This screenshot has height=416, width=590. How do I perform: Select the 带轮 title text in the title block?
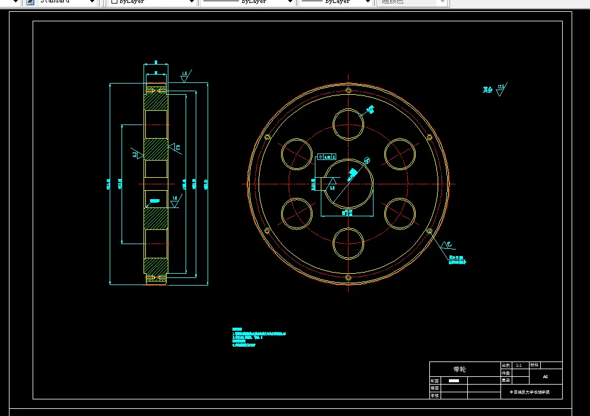[x=460, y=369]
